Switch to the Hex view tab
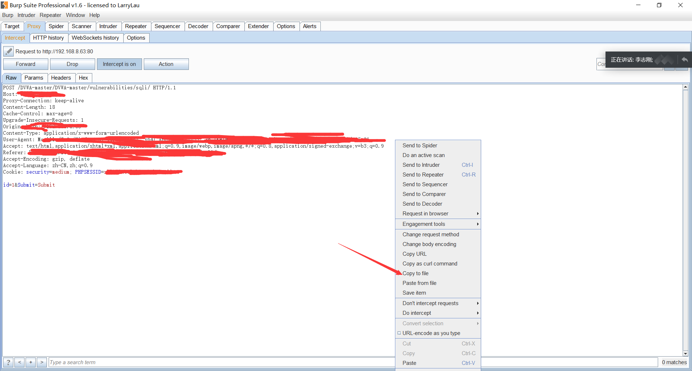The width and height of the screenshot is (692, 371). coord(83,78)
